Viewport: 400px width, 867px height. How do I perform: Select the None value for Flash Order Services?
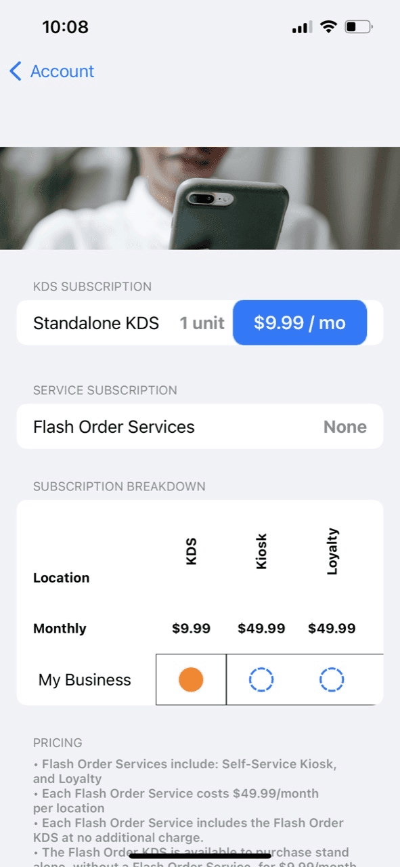pyautogui.click(x=345, y=427)
